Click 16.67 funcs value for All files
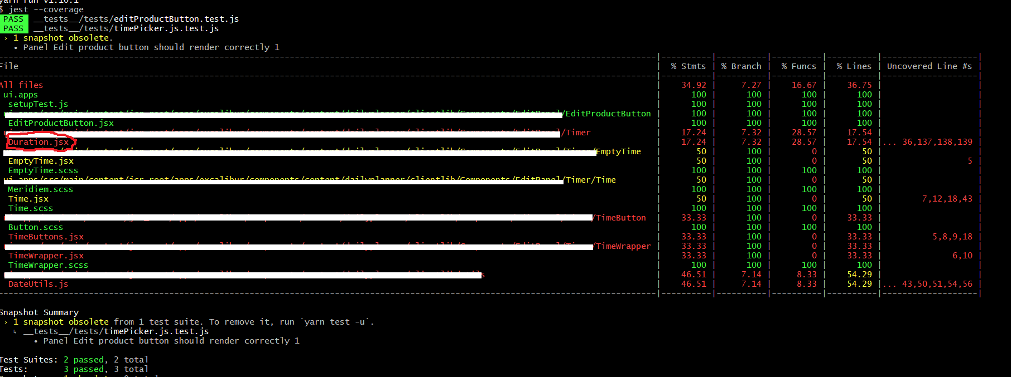This screenshot has height=377, width=1011. (804, 85)
